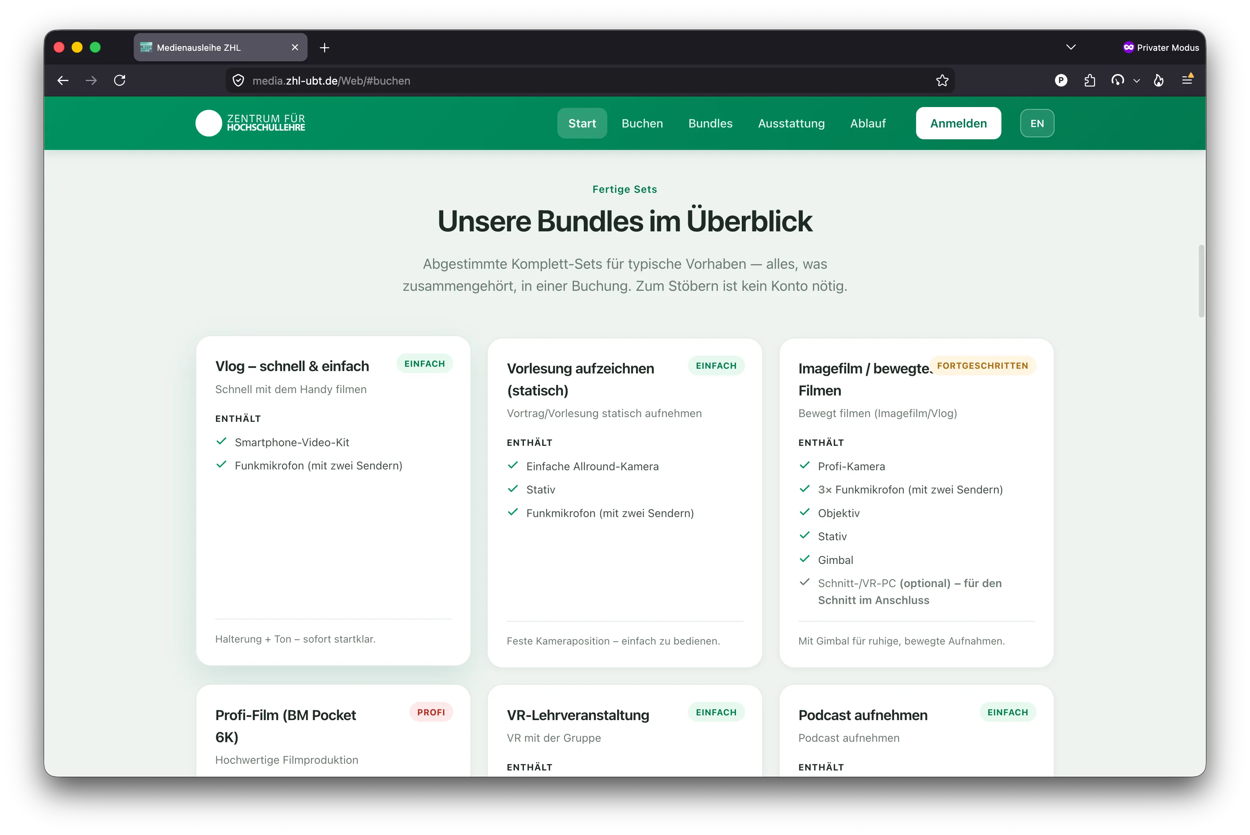Click the EINFACH badge on Vorlesung aufzeichnen card
This screenshot has height=835, width=1250.
[x=716, y=365]
